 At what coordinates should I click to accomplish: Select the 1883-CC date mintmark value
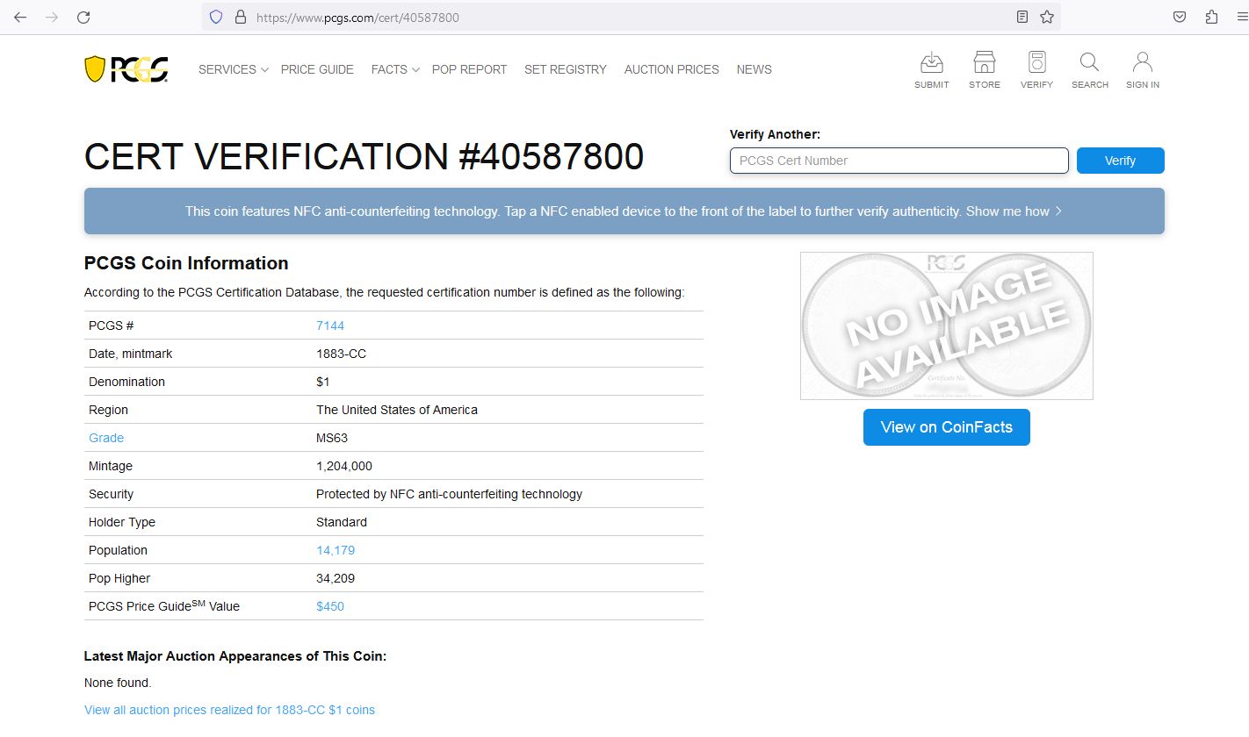point(341,354)
